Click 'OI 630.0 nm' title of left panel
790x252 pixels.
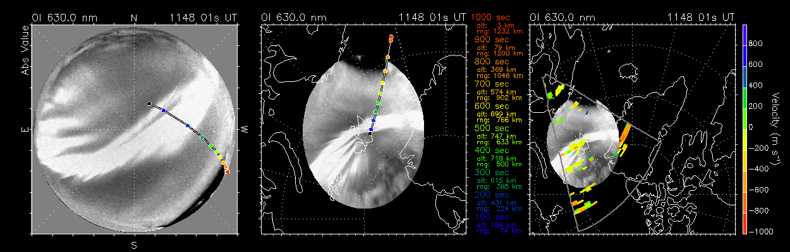[x=64, y=18]
